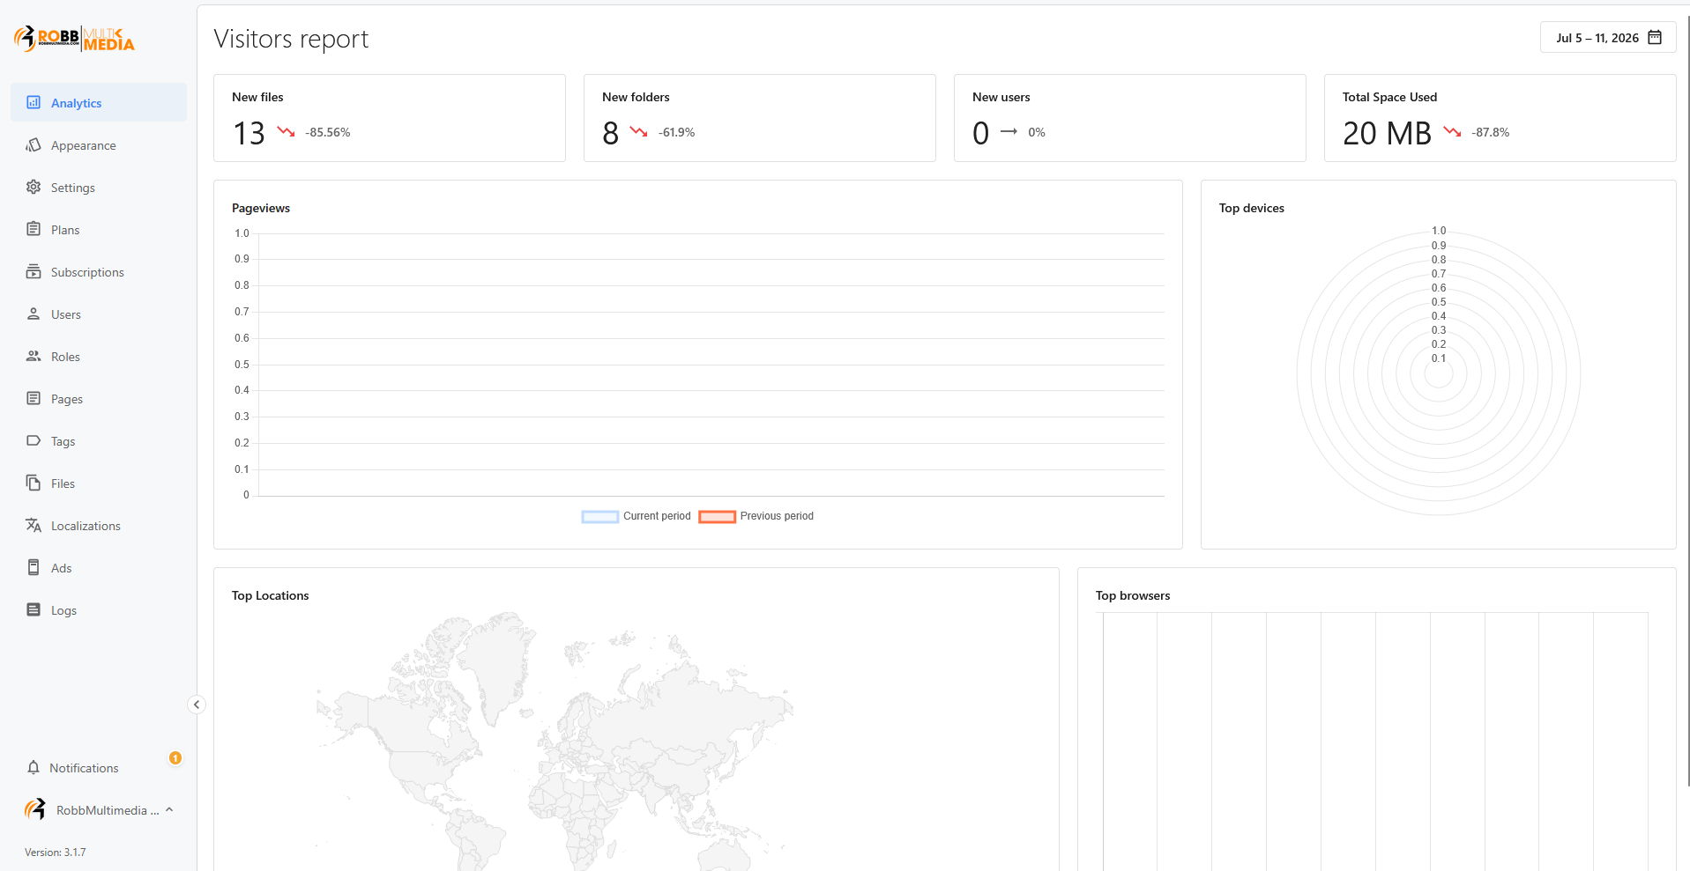Screen dimensions: 1690x871
Task: Open the Roles page
Action: [x=99, y=356]
